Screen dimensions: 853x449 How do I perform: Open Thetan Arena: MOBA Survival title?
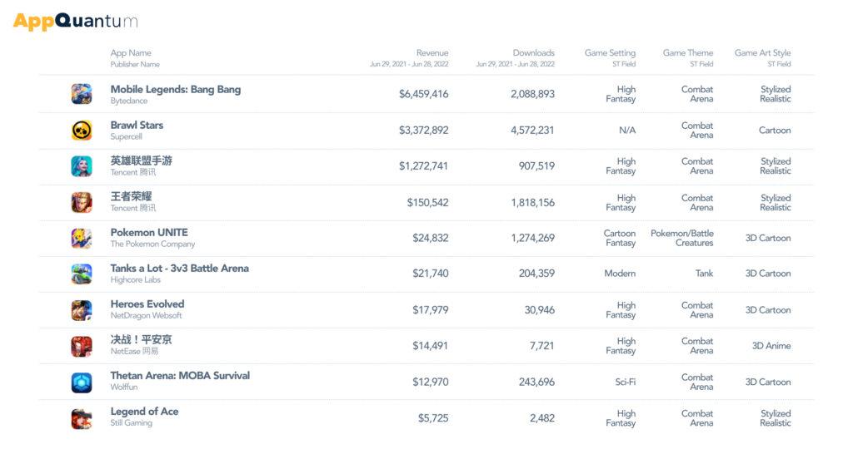(180, 376)
